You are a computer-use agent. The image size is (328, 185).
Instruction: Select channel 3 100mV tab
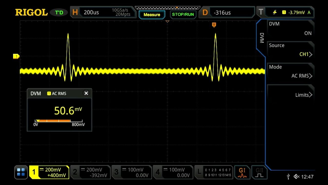pyautogui.click(x=132, y=172)
